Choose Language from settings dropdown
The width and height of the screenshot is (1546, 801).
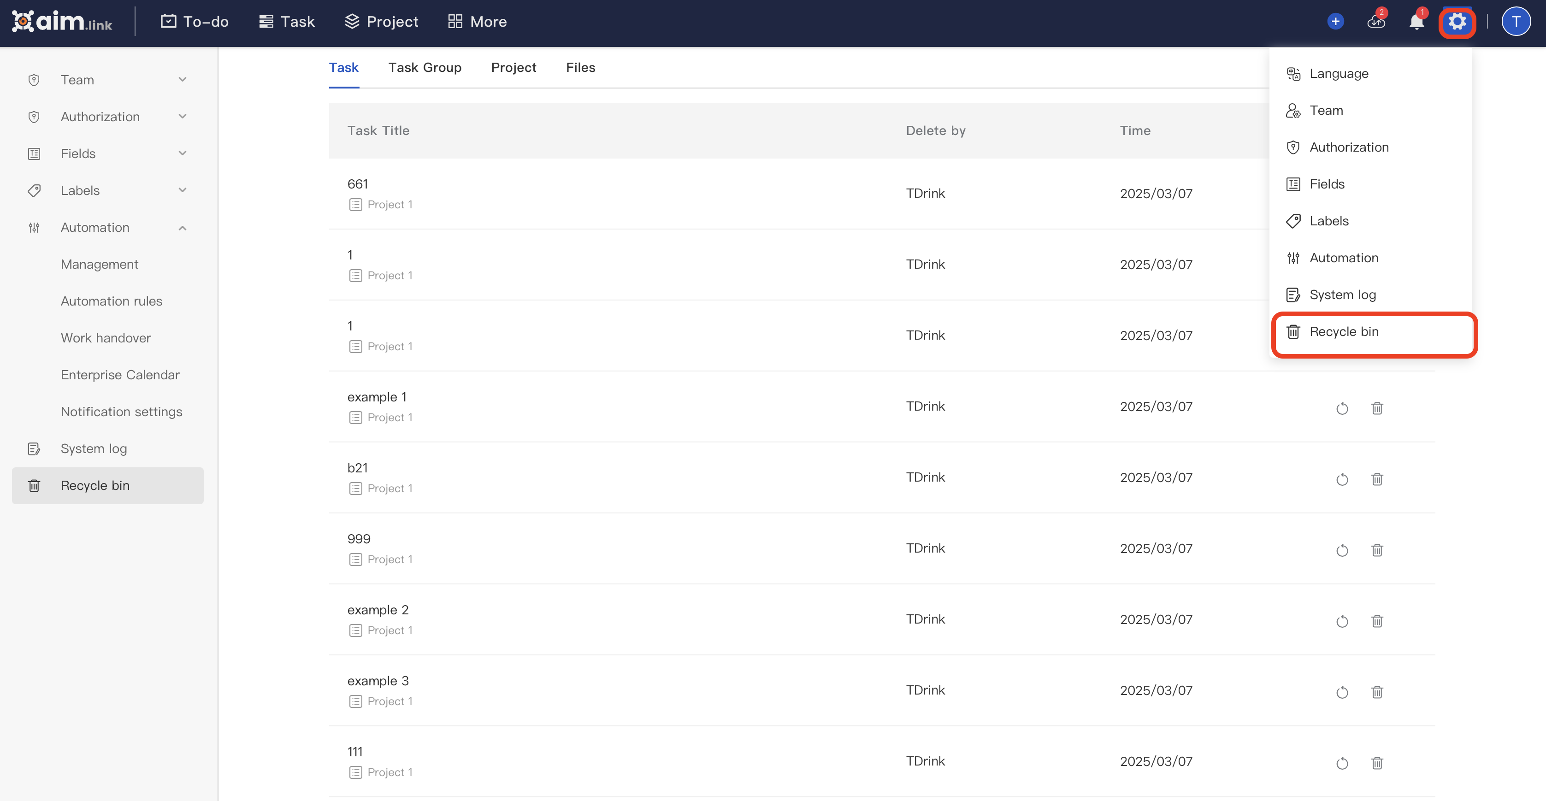pos(1339,74)
